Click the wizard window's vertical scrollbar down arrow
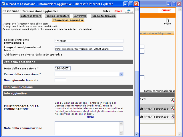The width and height of the screenshot is (183, 137). point(137,134)
